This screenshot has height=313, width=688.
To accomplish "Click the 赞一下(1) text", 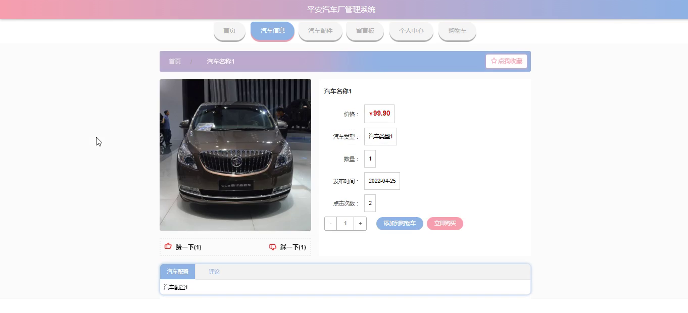I will click(x=188, y=247).
